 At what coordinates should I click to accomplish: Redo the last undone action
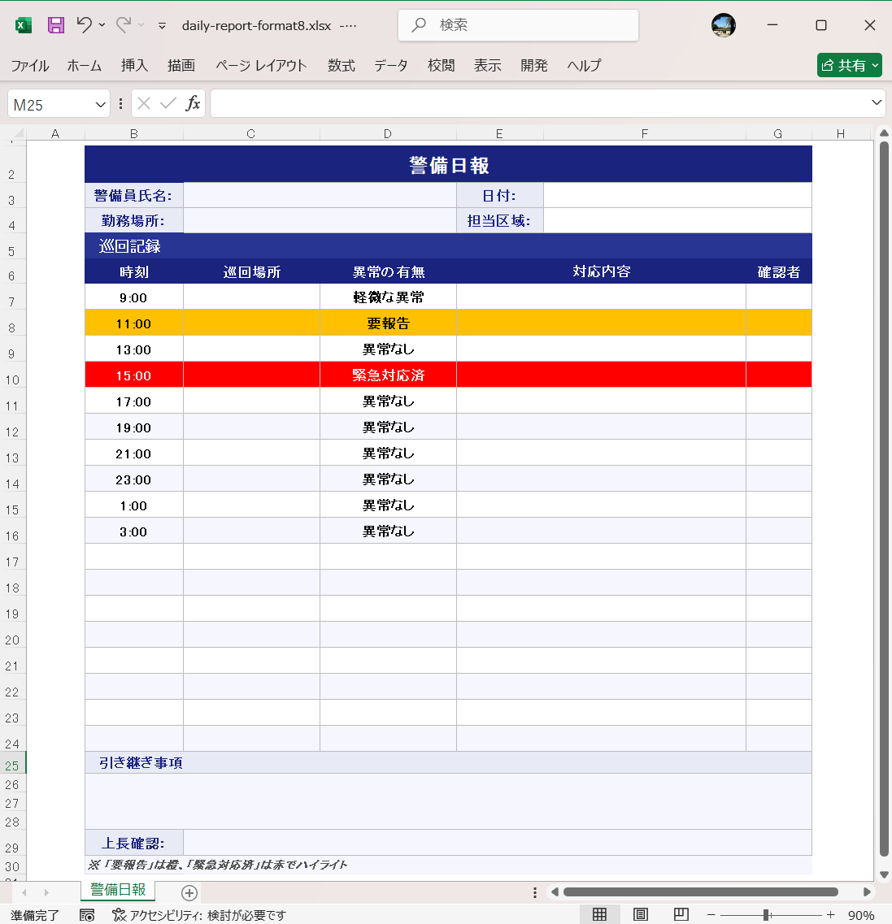(x=124, y=24)
